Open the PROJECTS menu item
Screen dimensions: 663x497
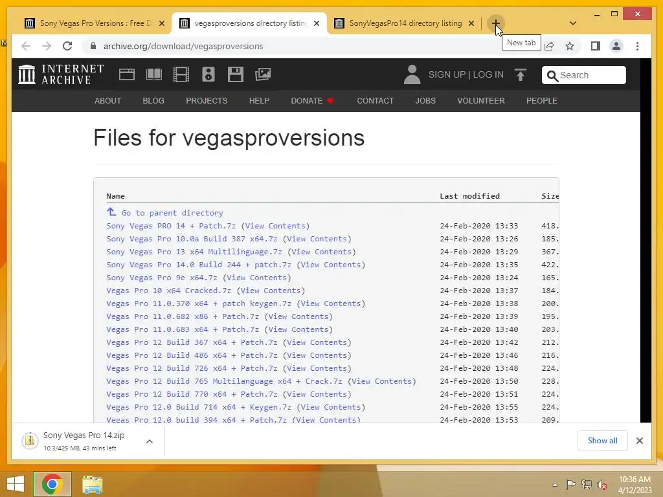pos(207,100)
